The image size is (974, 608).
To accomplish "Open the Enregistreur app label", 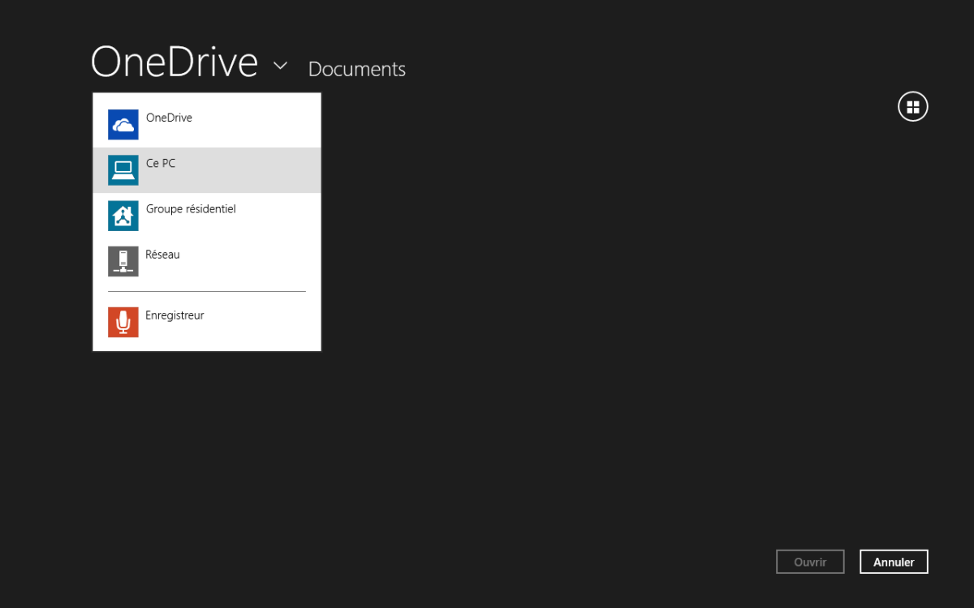I will 175,315.
